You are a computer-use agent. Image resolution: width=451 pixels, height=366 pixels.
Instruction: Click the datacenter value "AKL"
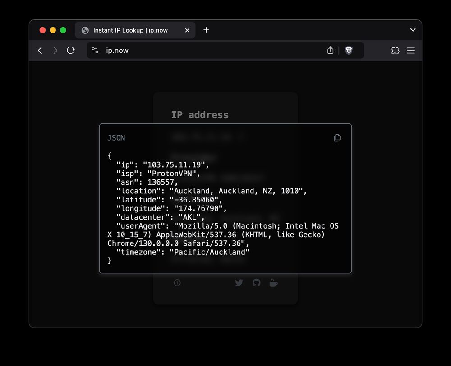[x=189, y=217]
